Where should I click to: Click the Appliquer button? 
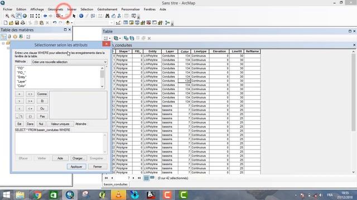(76, 167)
